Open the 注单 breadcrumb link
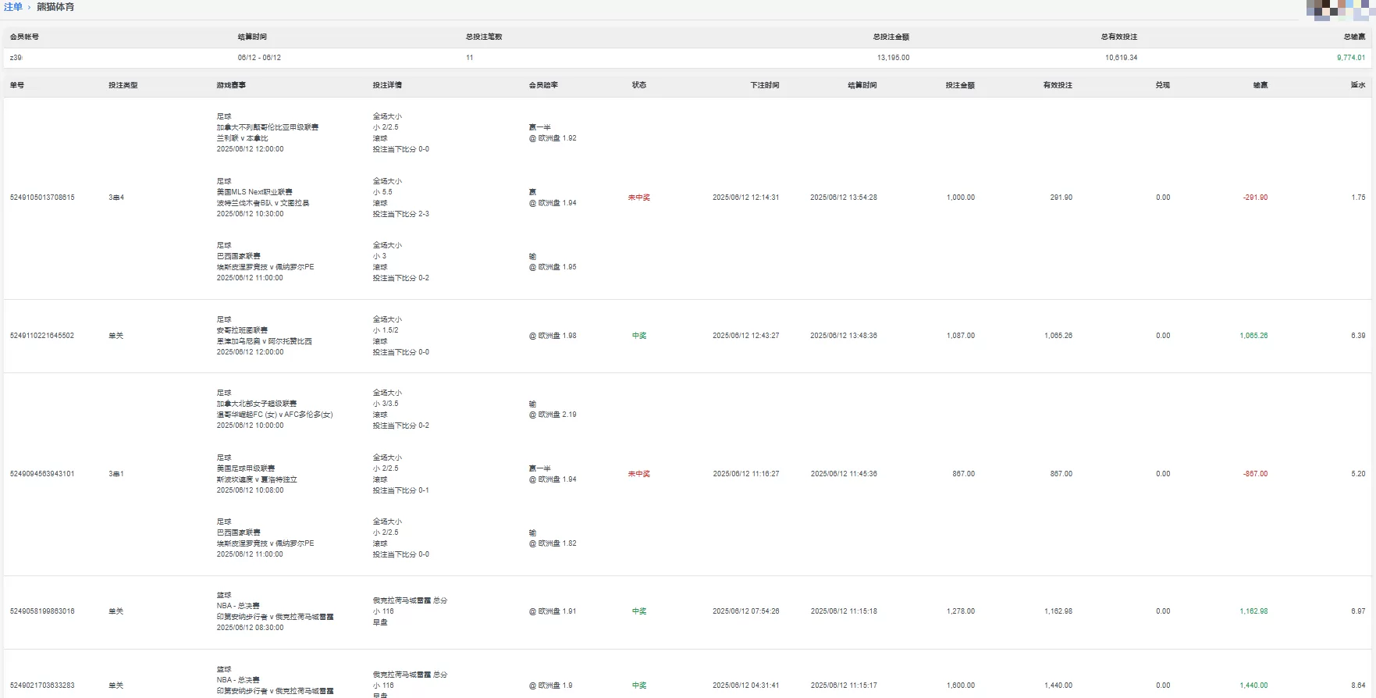 13,7
